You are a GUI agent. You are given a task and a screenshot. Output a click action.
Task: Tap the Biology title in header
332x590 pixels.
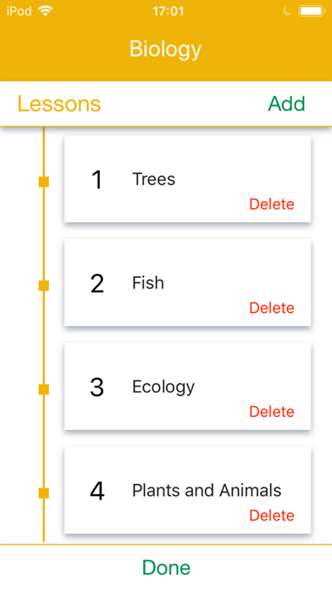(166, 49)
